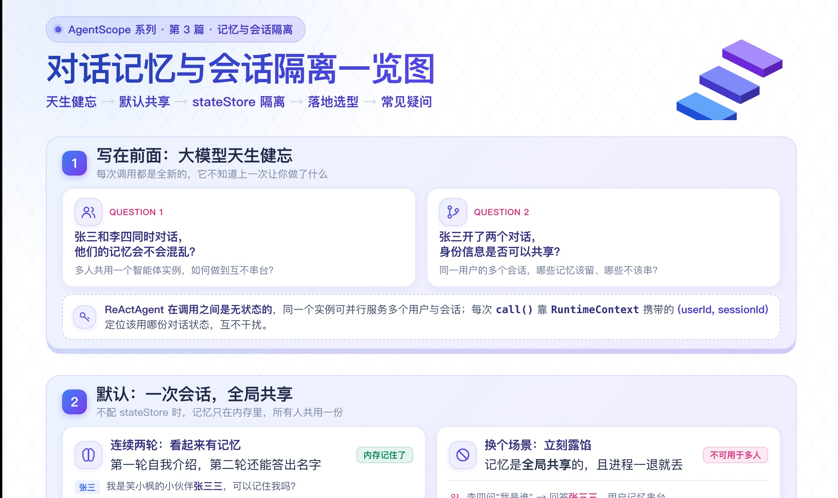The width and height of the screenshot is (838, 498).
Task: Select the 不可用于多人 pink badge
Action: pos(736,455)
